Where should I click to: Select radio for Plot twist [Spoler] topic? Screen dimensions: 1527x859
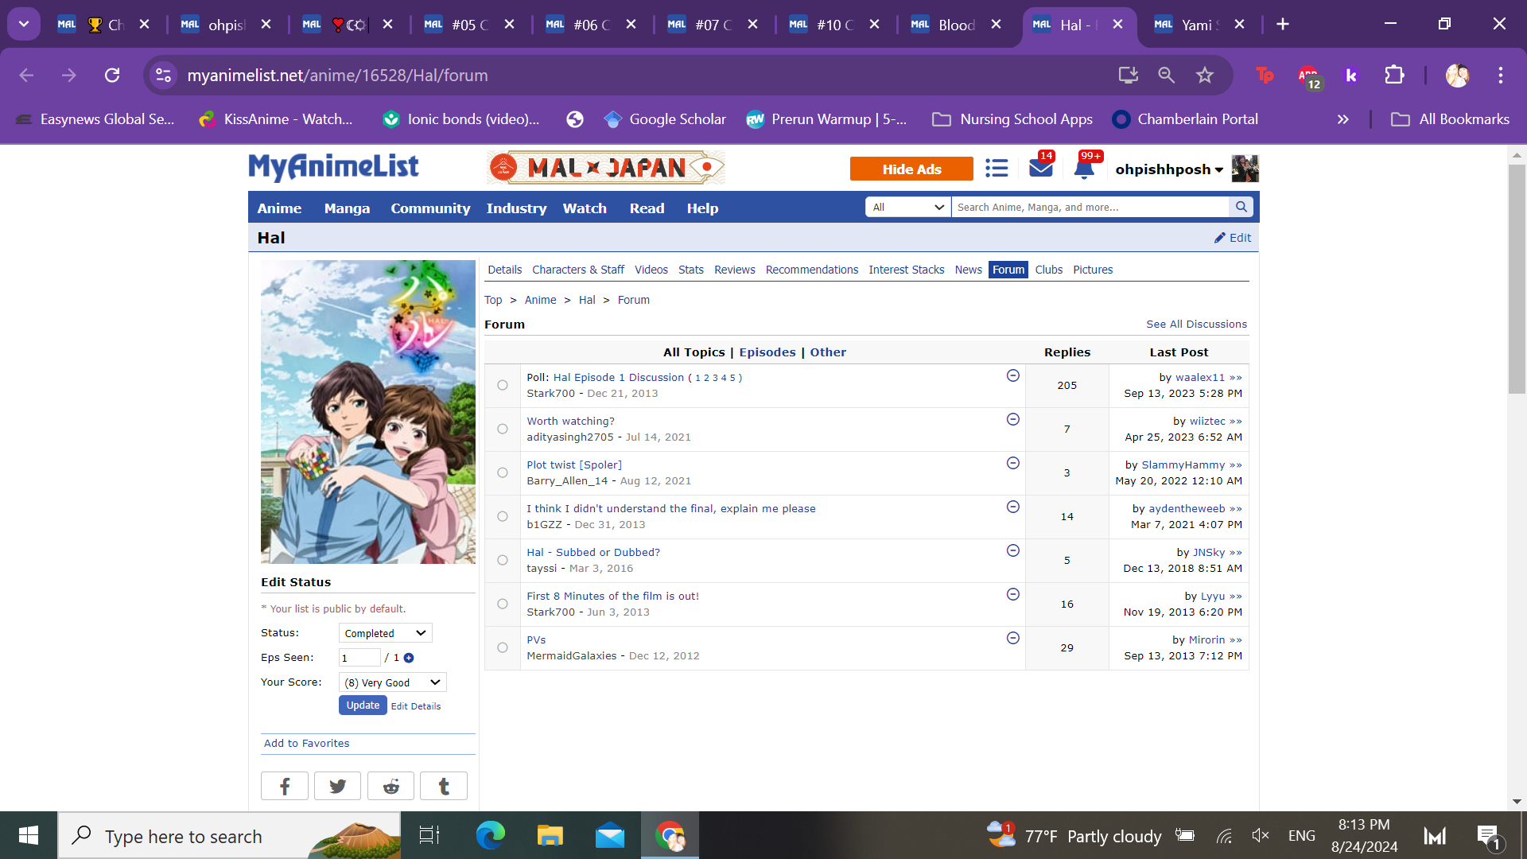(503, 473)
